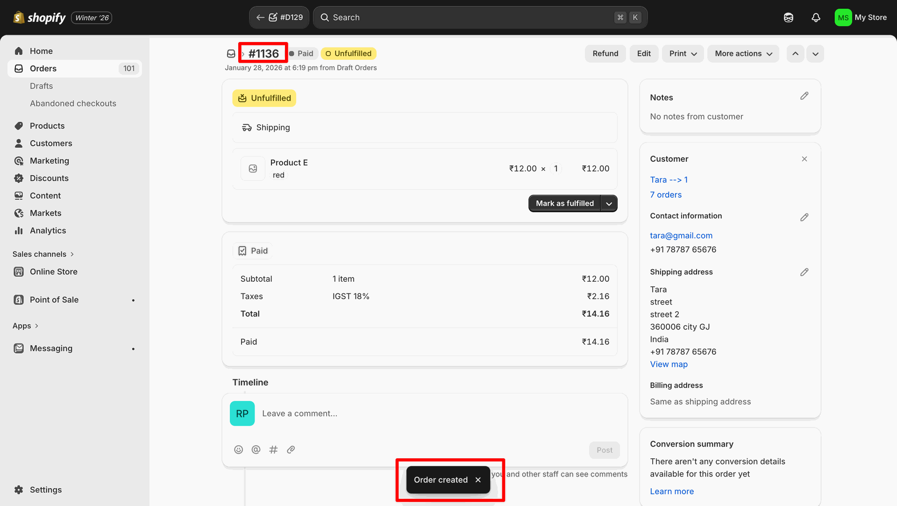897x506 pixels.
Task: Open the View map link
Action: (669, 364)
